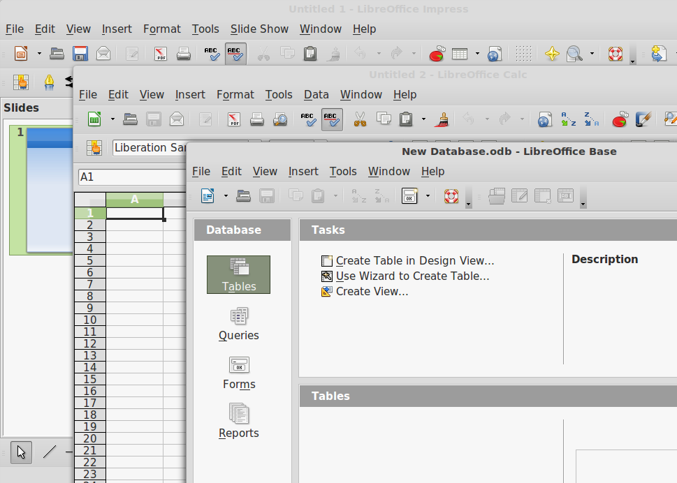The height and width of the screenshot is (483, 677).
Task: Click the Impress Save icon
Action: pos(80,54)
